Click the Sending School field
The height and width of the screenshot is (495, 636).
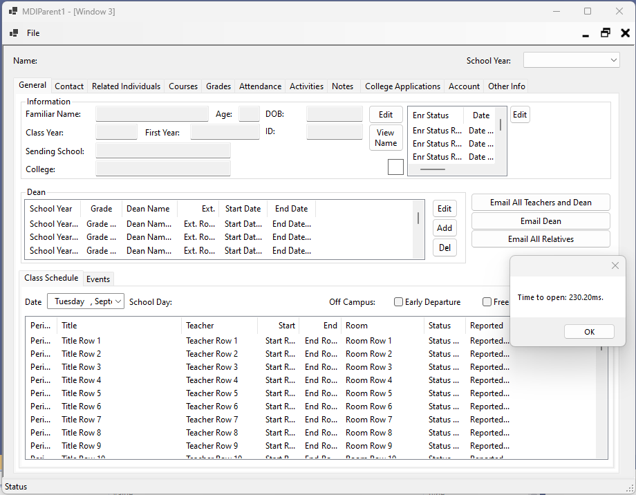[163, 151]
